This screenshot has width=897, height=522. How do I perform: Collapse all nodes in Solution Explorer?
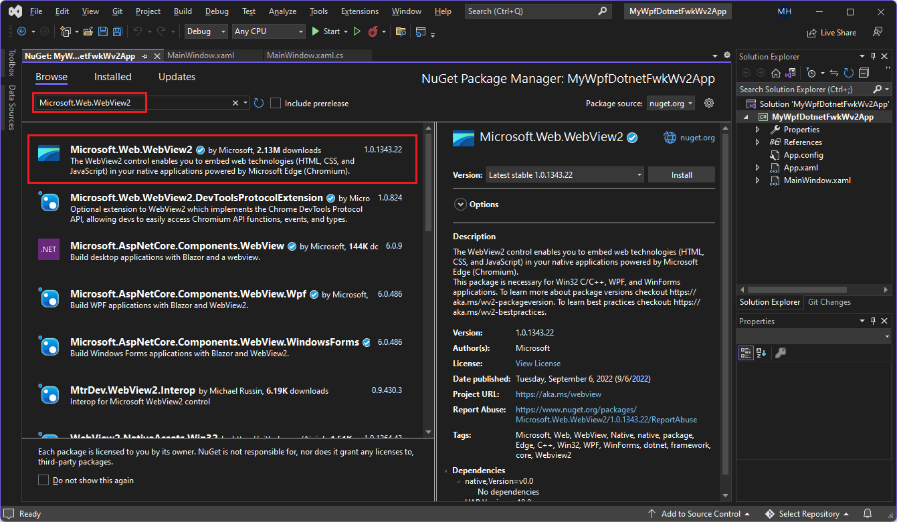[862, 72]
